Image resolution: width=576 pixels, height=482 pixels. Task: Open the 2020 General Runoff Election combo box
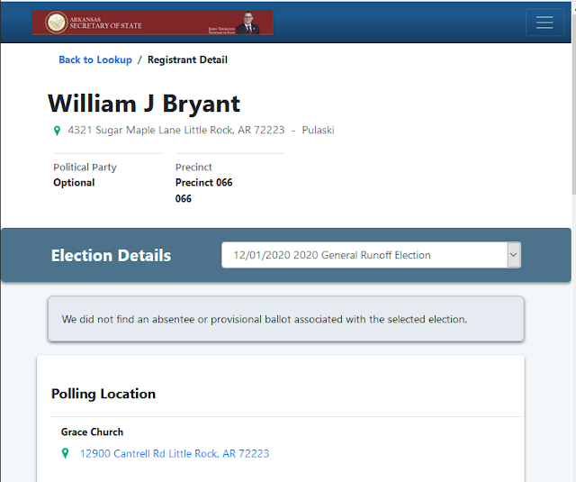coord(371,255)
